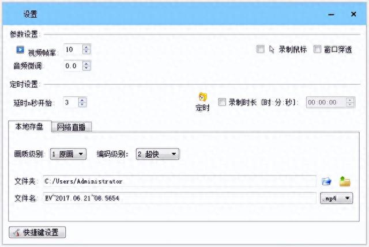The width and height of the screenshot is (369, 247).
Task: Click the 录制时长 time field 00:00:00
Action: pyautogui.click(x=326, y=102)
